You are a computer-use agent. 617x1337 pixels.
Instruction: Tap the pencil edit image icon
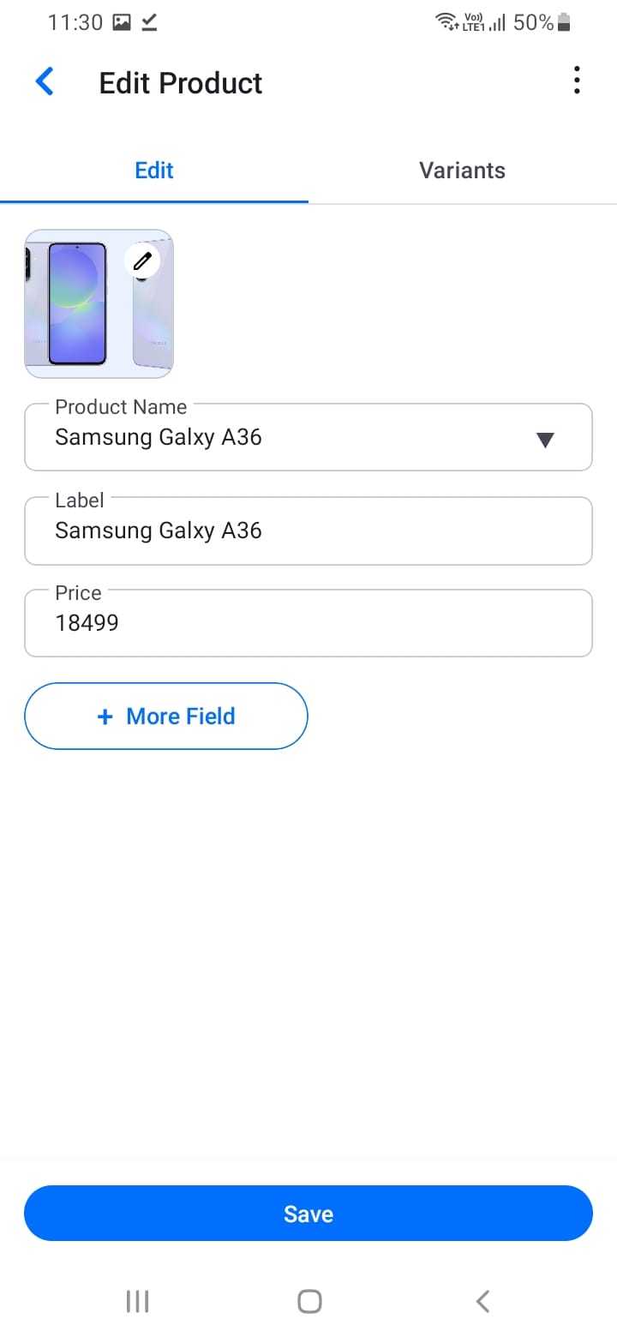tap(142, 261)
